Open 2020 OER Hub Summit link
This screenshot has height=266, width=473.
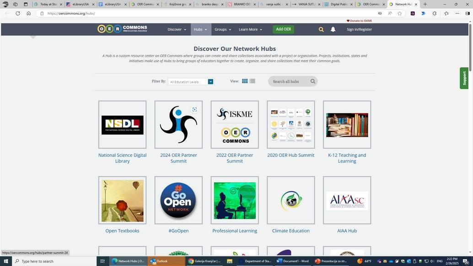290,155
